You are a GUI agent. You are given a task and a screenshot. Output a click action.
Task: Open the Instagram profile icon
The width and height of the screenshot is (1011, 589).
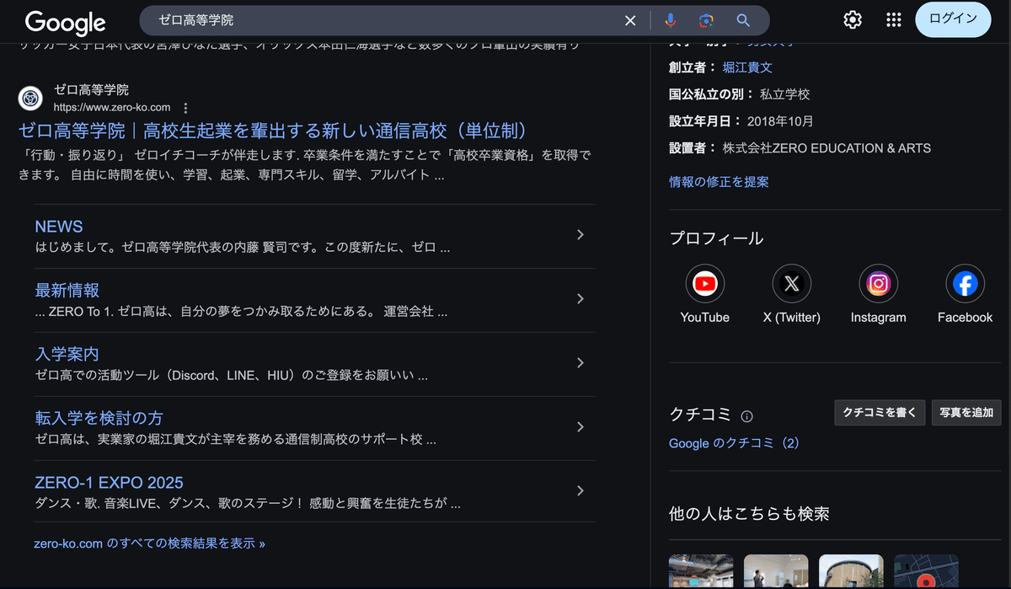pos(879,284)
